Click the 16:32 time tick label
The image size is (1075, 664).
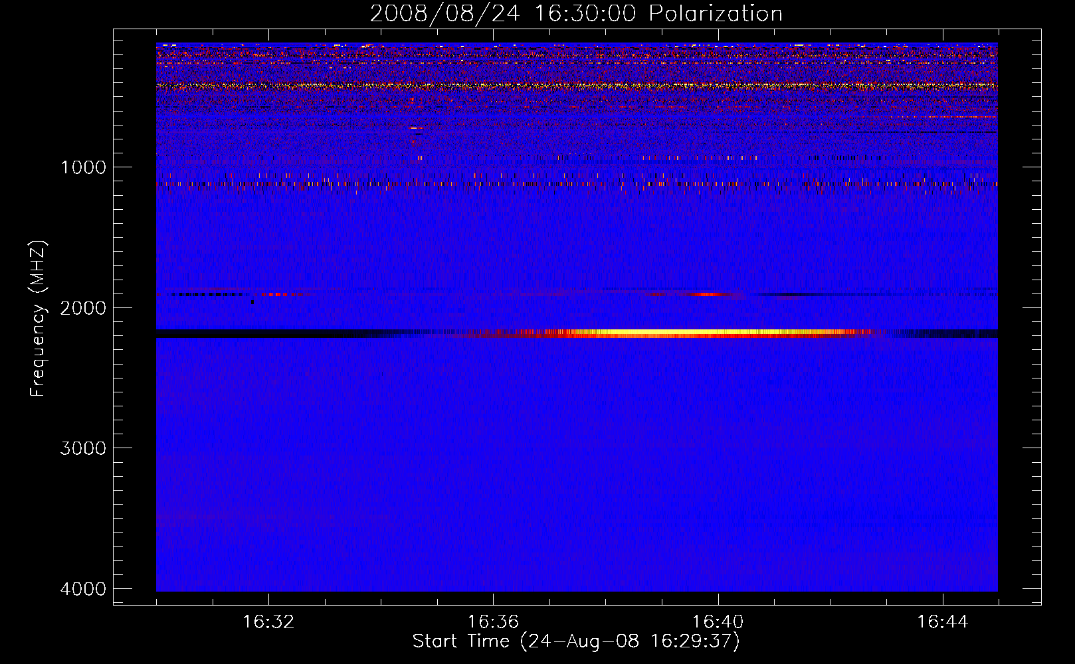268,622
